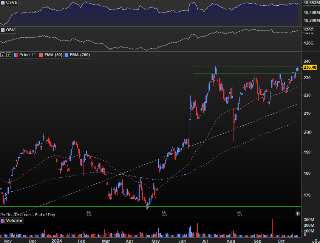Open the indicator list icon beside Price
320x243 pixels.
[x=34, y=55]
